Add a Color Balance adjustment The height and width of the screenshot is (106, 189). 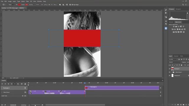pos(175,29)
